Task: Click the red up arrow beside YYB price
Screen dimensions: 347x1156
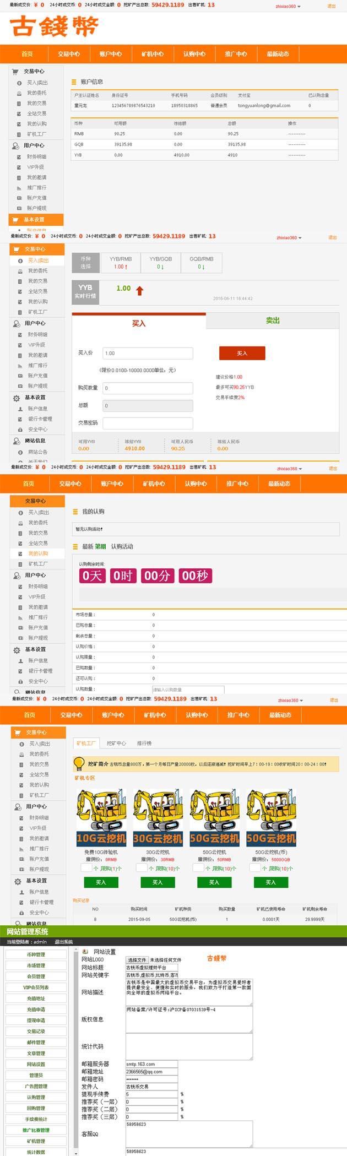Action: (139, 291)
